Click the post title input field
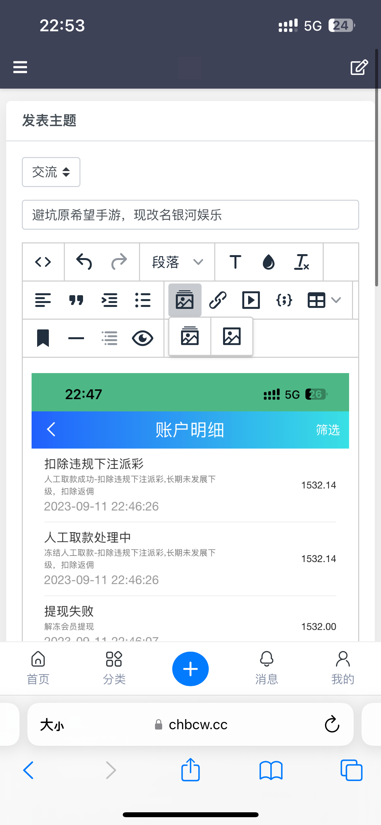 (190, 215)
